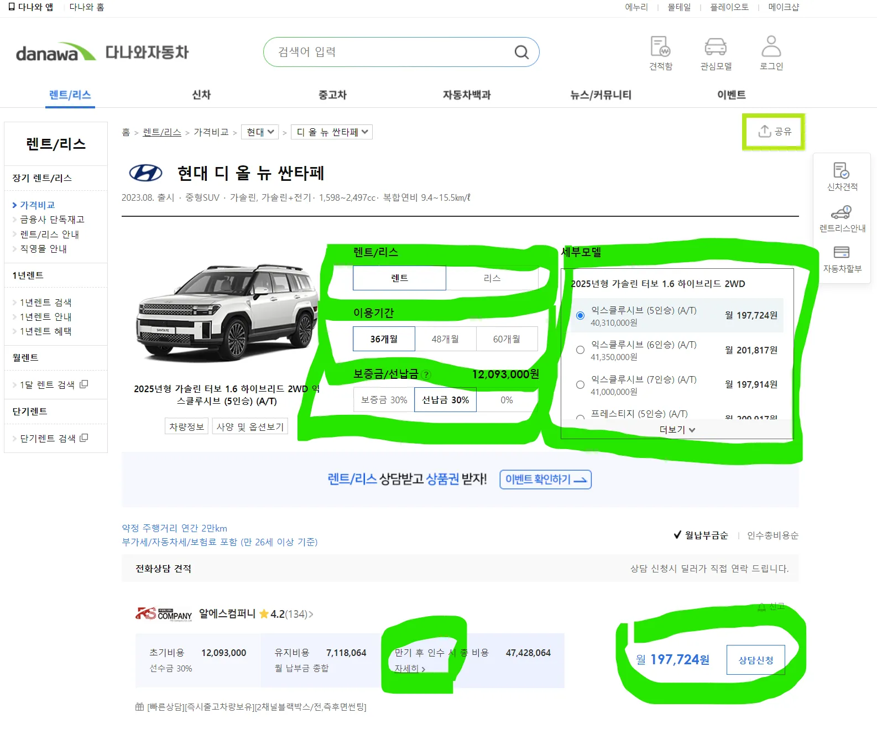Click the 보증금/선납금 help question icon
The image size is (877, 729).
tap(426, 374)
